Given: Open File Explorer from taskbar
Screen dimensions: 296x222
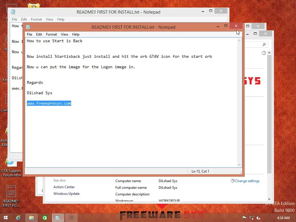Looking at the screenshot, I should [31, 218].
